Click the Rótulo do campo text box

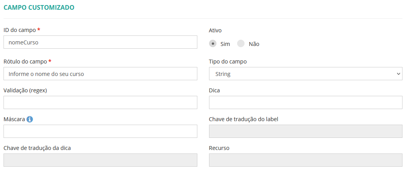click(100, 74)
